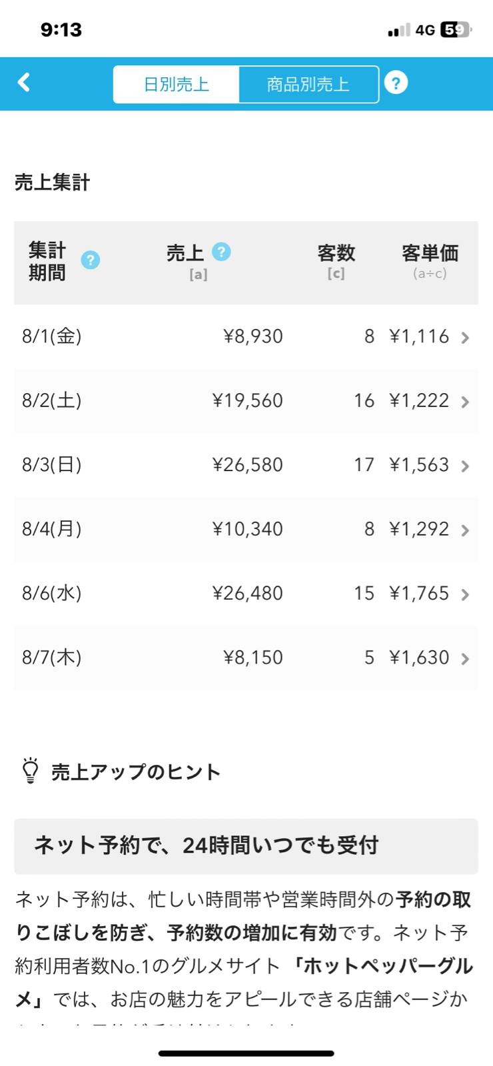Tap the home indicator bar
Image resolution: width=493 pixels, height=1066 pixels.
tap(246, 1053)
